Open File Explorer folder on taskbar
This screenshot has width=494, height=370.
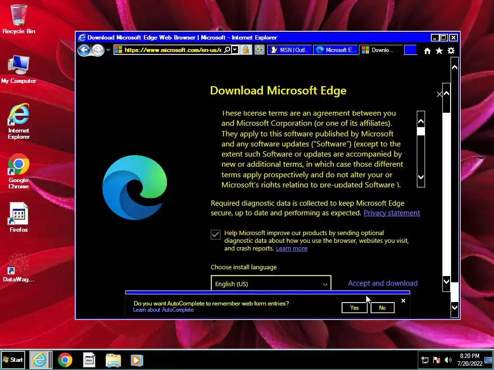pos(113,360)
